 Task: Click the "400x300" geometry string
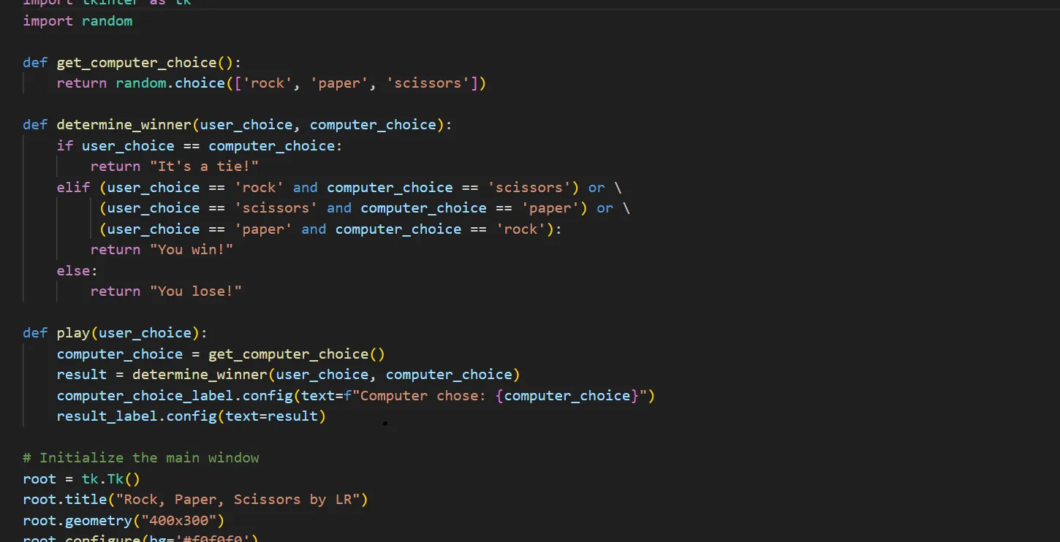(178, 521)
